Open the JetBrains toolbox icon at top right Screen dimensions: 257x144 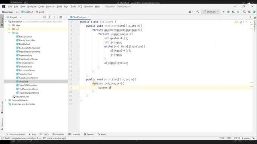pyautogui.click(x=254, y=12)
